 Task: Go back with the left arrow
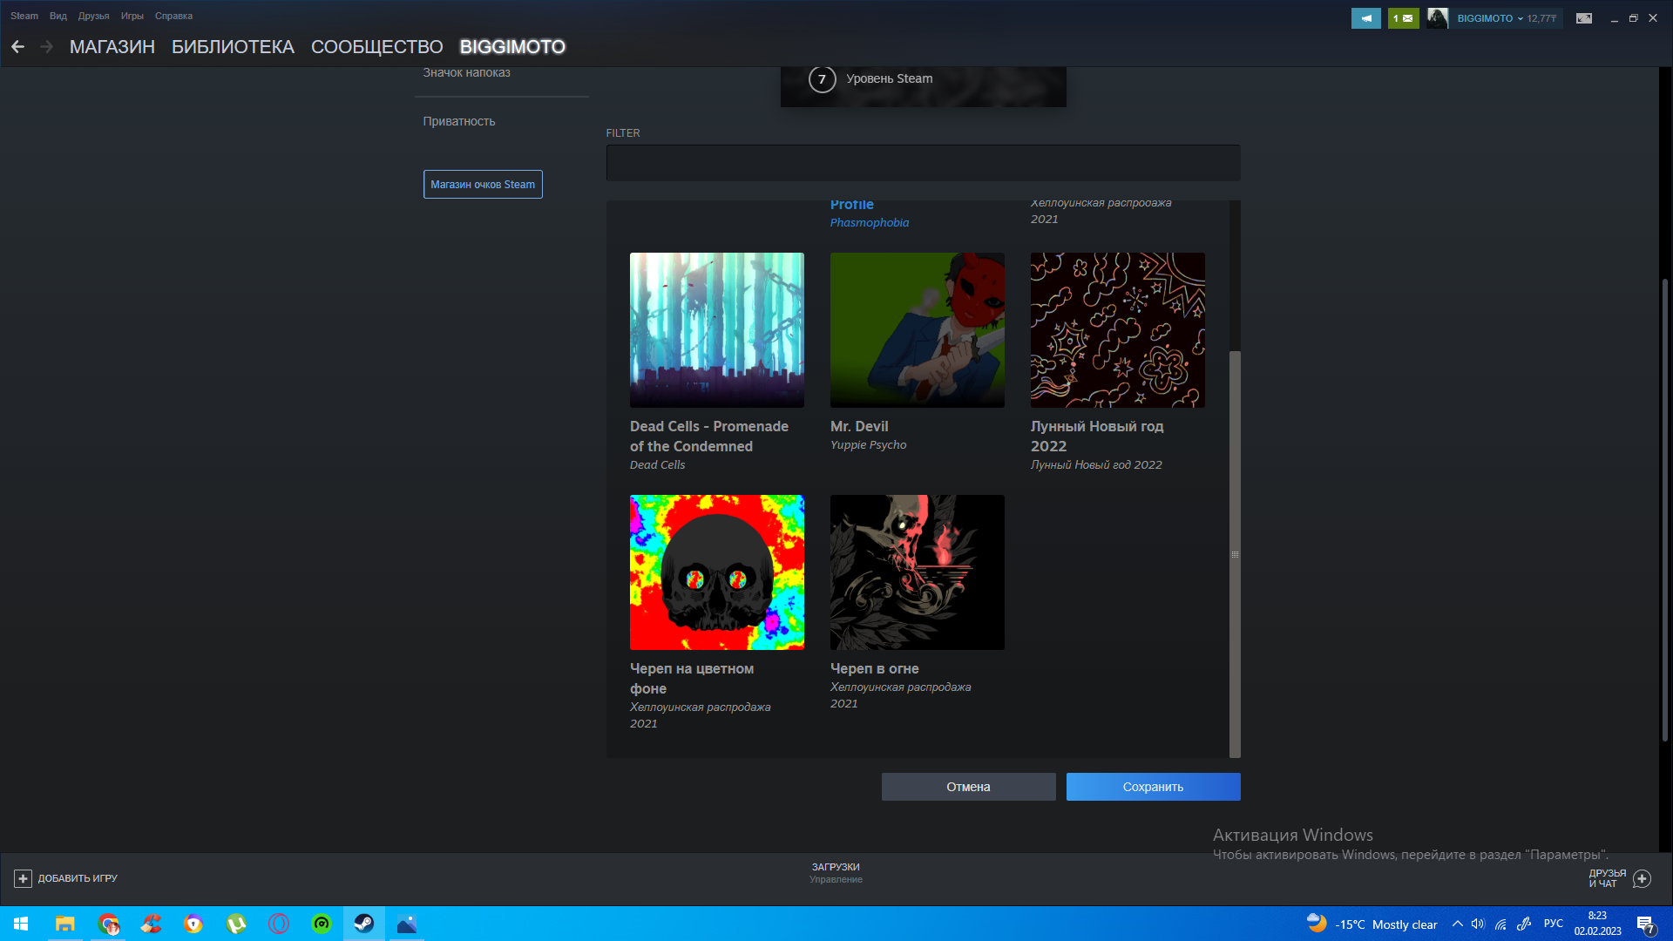[x=17, y=47]
